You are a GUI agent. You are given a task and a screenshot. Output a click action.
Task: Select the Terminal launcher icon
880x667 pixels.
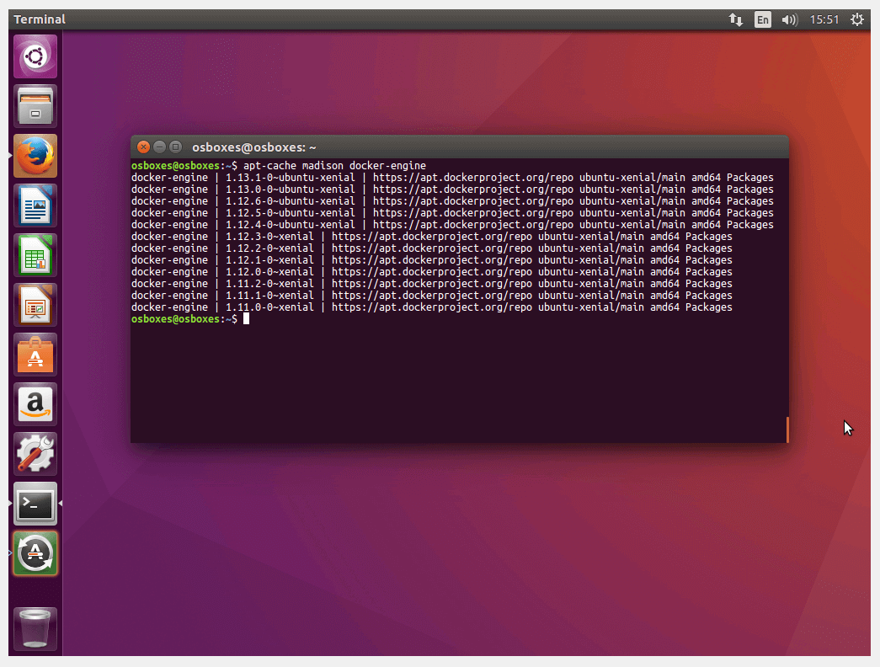[35, 504]
